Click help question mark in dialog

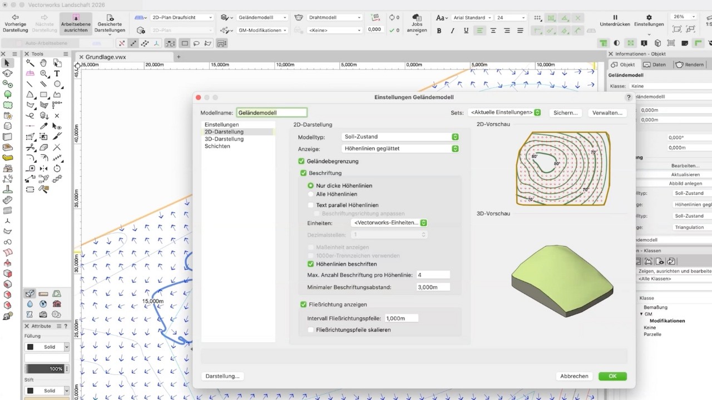629,97
